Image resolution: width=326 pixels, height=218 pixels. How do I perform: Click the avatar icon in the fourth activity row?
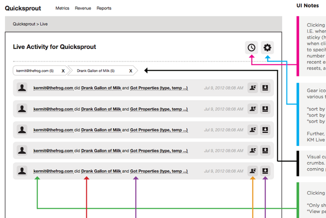click(22, 150)
